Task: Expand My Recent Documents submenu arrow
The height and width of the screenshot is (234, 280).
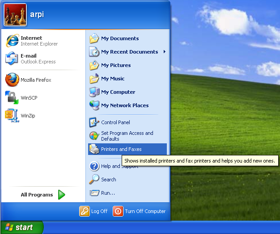Action: click(x=165, y=52)
